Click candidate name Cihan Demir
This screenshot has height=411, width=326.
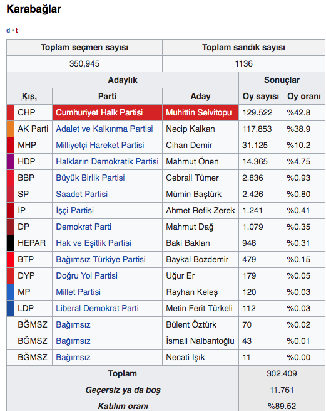click(x=189, y=145)
